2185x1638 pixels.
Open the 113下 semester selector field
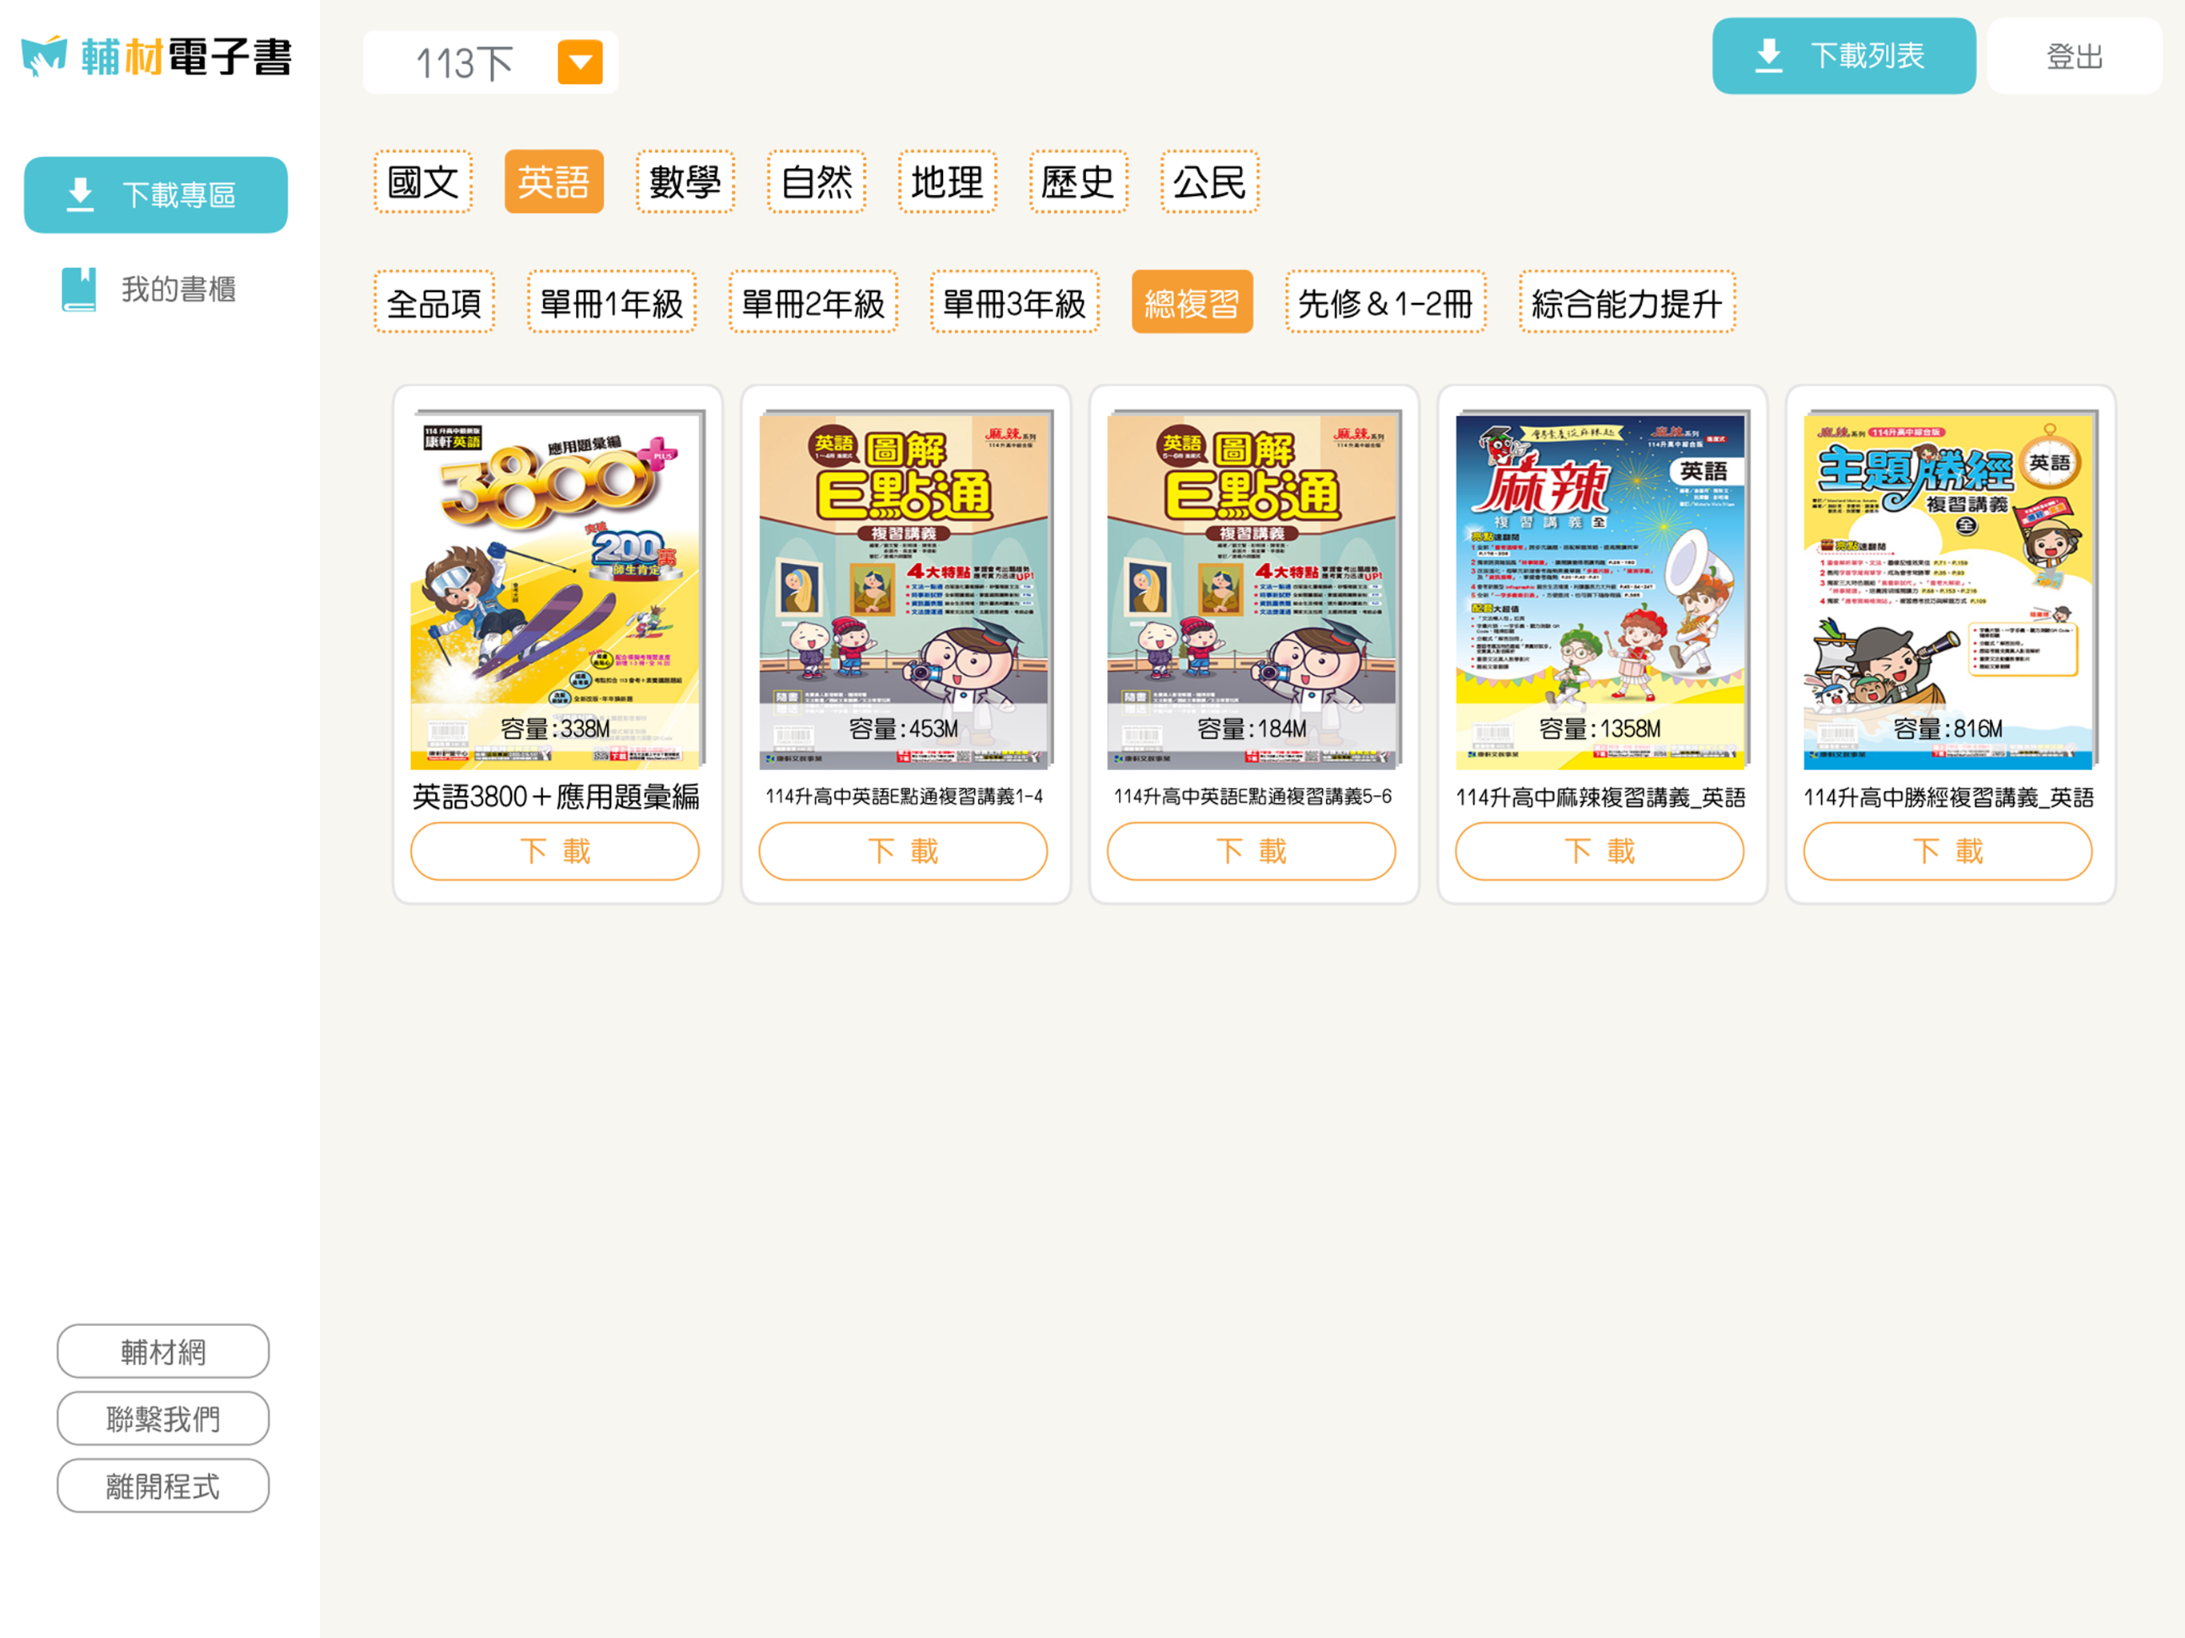coord(490,62)
